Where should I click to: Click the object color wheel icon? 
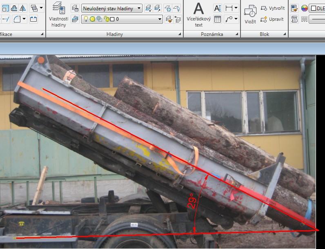coord(304,8)
